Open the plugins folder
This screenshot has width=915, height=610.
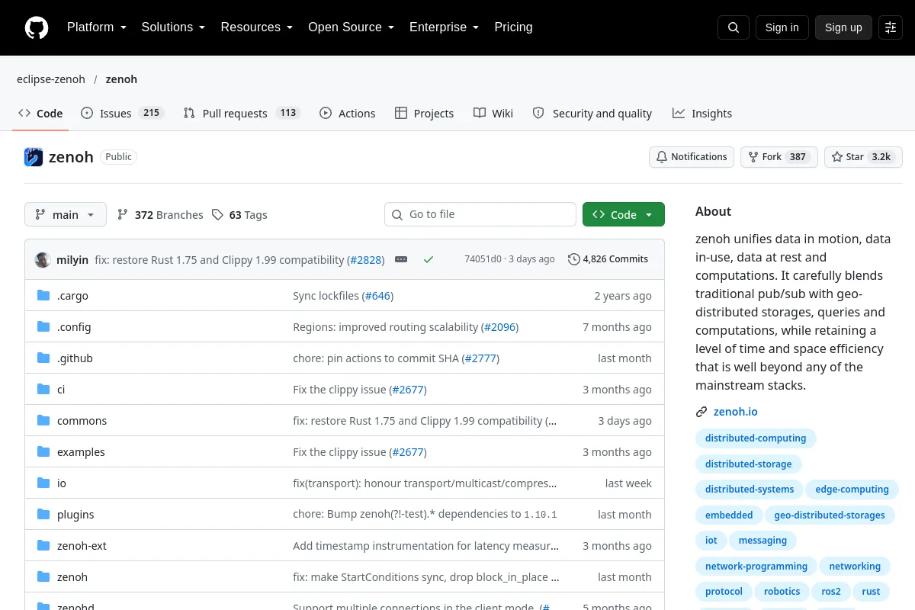[x=75, y=515]
